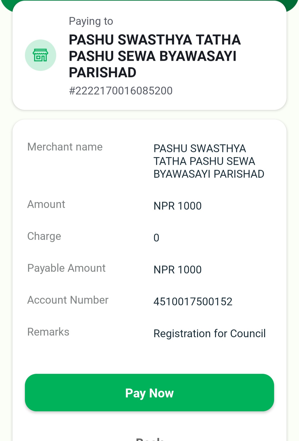Click the bold PASHU SWASTHYA TATHA title
The image size is (299, 441).
tap(155, 39)
